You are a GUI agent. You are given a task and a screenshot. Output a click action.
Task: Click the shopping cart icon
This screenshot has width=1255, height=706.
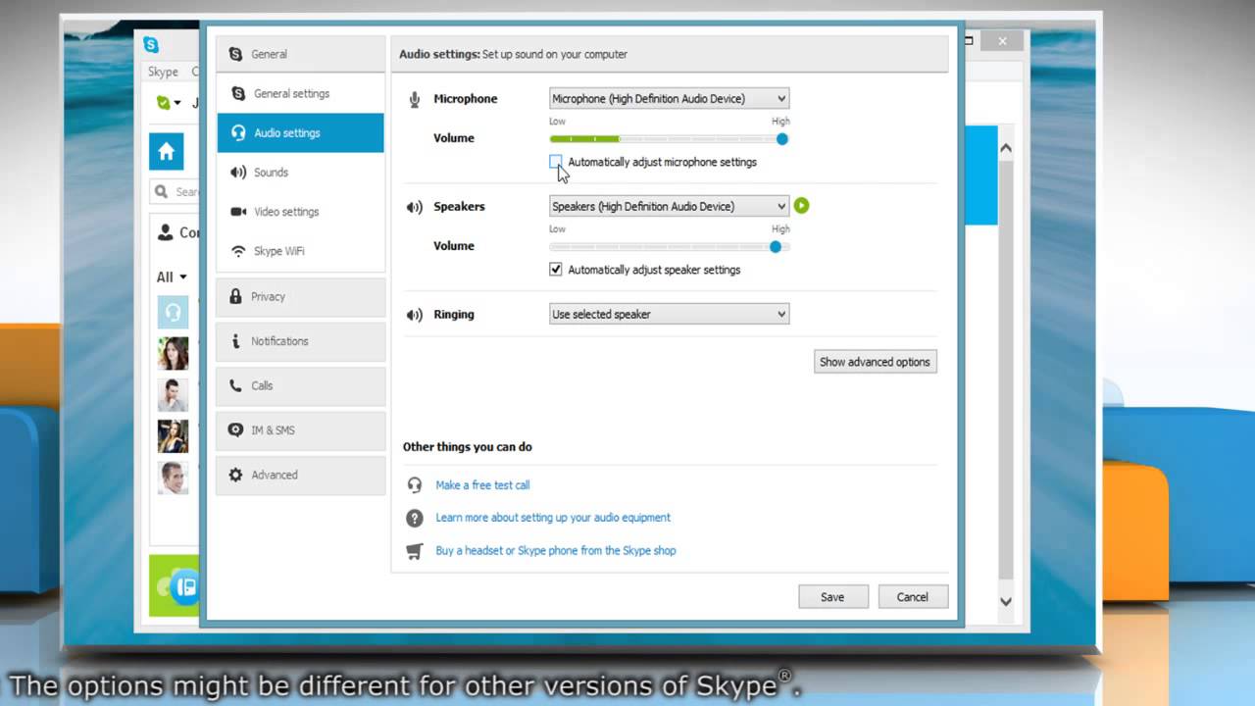tap(415, 551)
